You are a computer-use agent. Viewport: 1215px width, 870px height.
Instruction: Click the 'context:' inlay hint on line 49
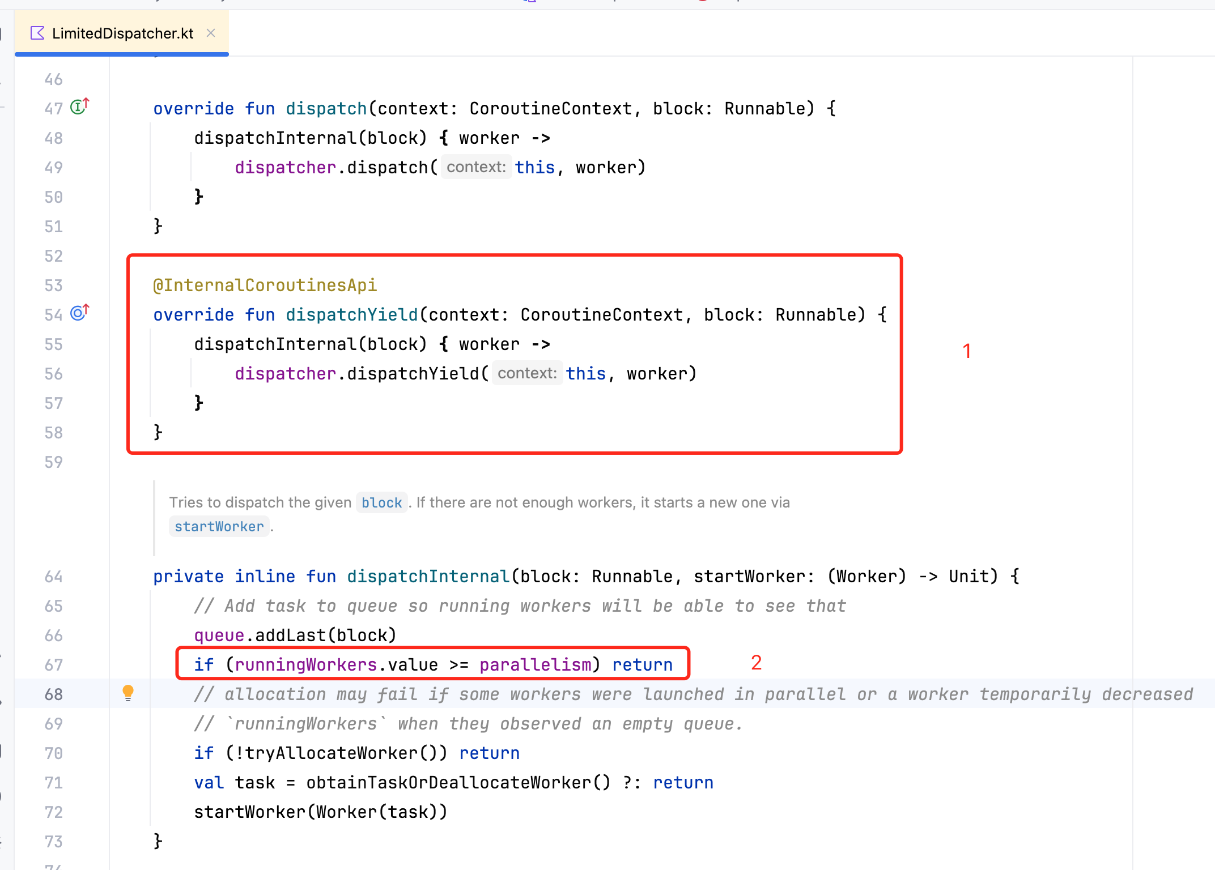(476, 167)
